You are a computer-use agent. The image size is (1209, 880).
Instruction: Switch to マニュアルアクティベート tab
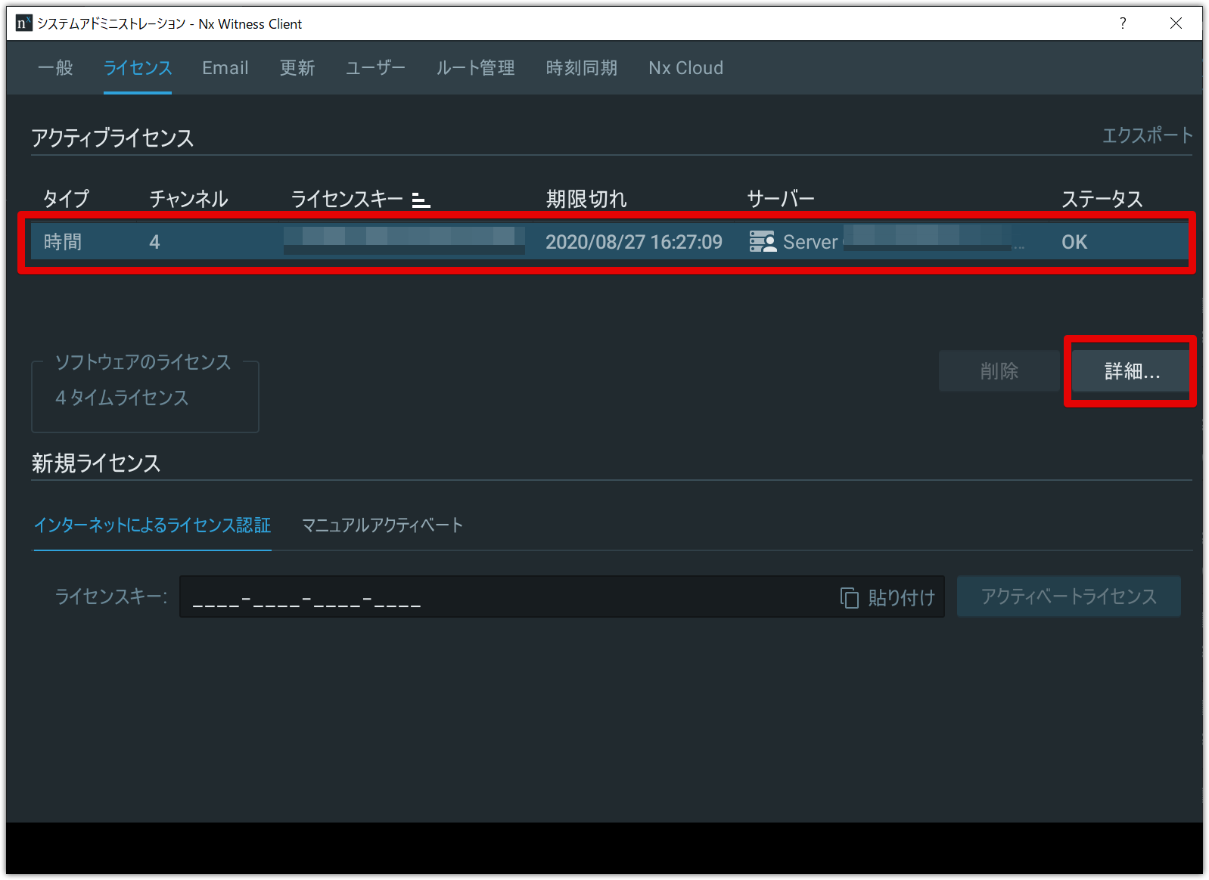(382, 525)
